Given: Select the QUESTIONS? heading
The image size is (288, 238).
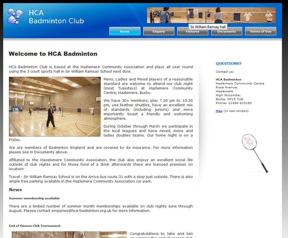Looking at the screenshot, I should point(228,64).
